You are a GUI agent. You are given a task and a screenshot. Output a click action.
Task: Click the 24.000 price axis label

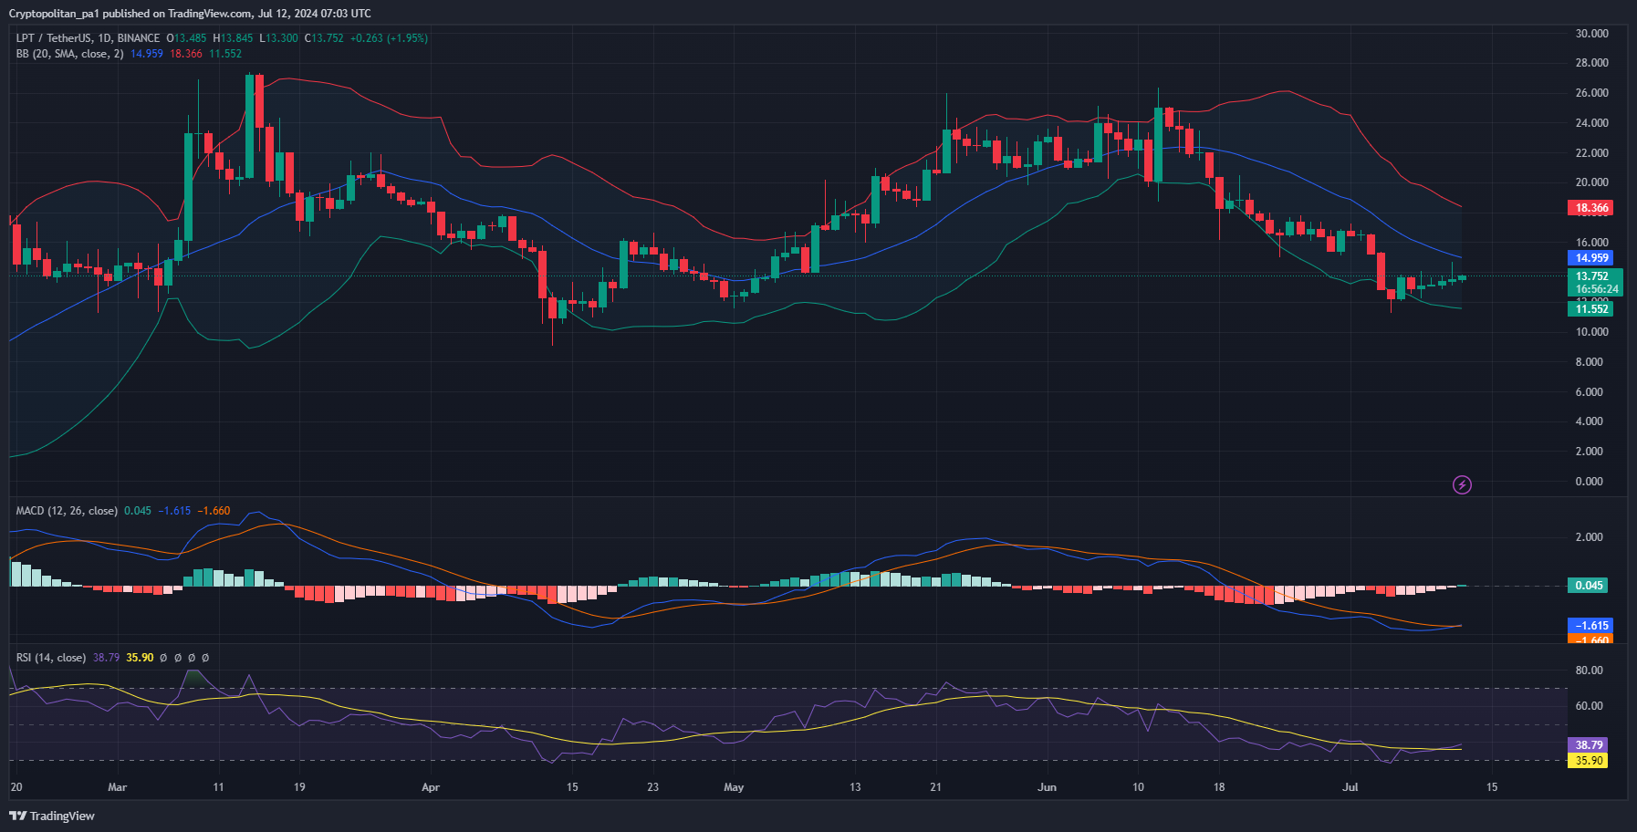(1591, 123)
